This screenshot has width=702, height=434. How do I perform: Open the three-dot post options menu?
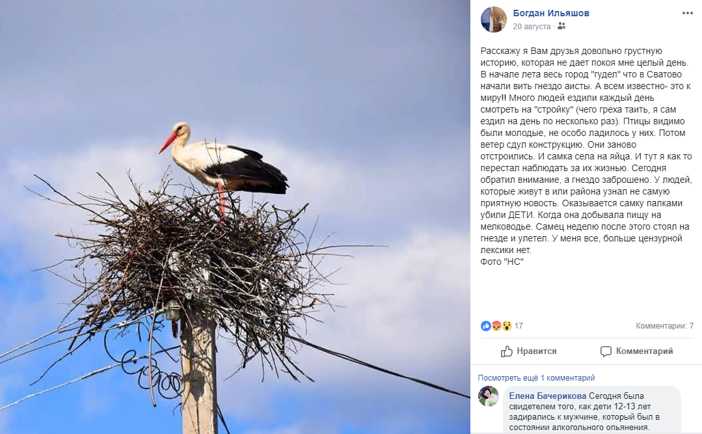coord(687,13)
